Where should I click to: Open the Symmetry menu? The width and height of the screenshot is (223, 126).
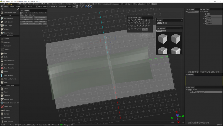36,4
